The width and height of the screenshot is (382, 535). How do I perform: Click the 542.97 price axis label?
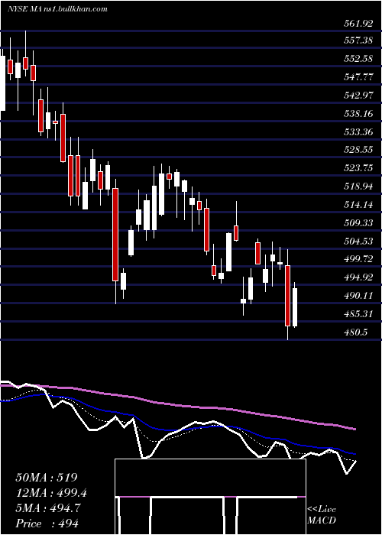358,96
